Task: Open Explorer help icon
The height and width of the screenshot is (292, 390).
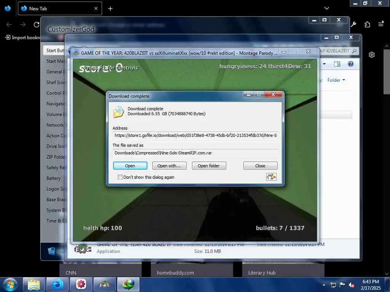Action: tap(351, 64)
